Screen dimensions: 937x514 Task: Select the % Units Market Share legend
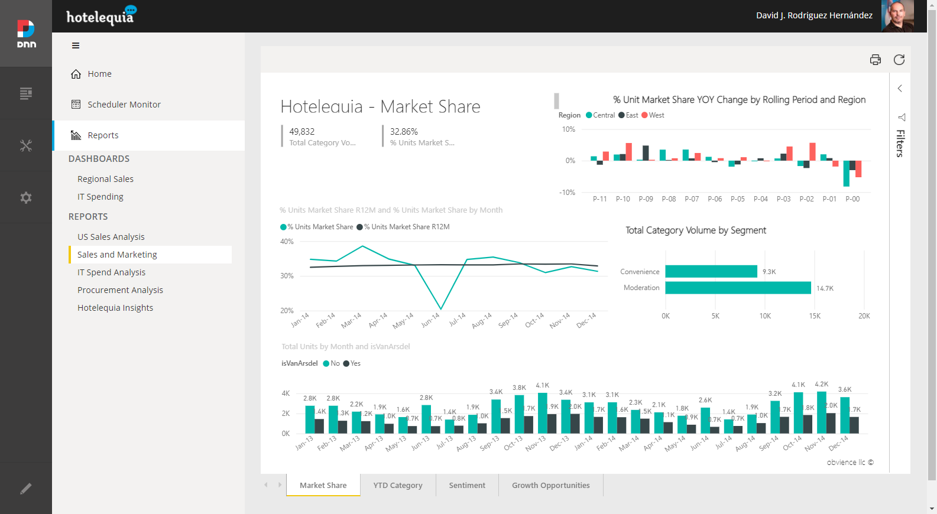(x=316, y=227)
